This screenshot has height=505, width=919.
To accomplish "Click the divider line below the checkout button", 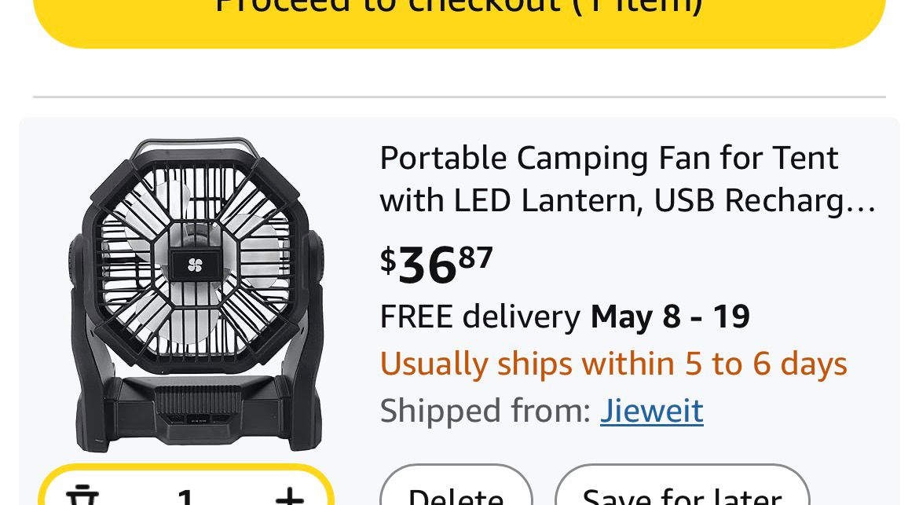I will [x=459, y=97].
